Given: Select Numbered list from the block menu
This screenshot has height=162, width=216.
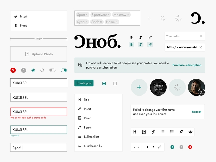Looking at the screenshot, I should coord(98,146).
